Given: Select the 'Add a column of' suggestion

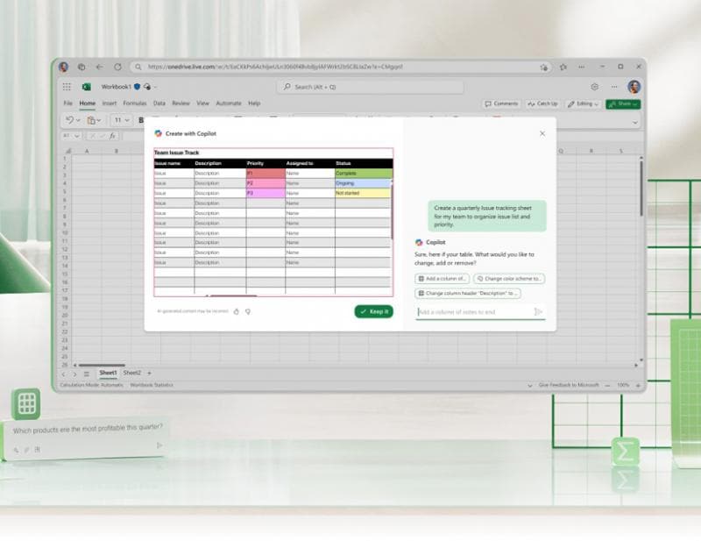Looking at the screenshot, I should click(x=443, y=279).
